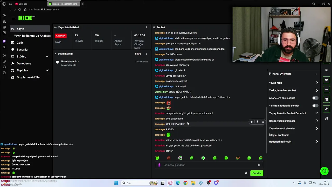
Task: Open chat settings gear near Gönder
Action: [246, 173]
